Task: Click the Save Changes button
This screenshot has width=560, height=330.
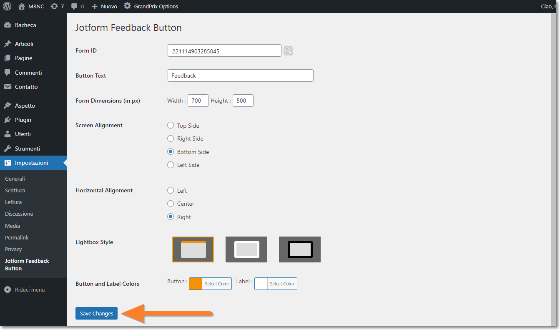Action: coord(96,313)
